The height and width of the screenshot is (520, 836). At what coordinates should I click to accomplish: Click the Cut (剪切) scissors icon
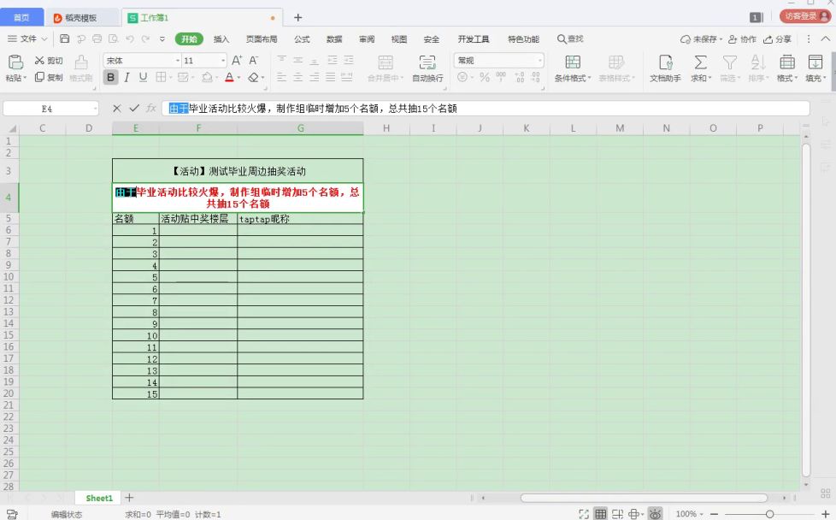(x=39, y=61)
